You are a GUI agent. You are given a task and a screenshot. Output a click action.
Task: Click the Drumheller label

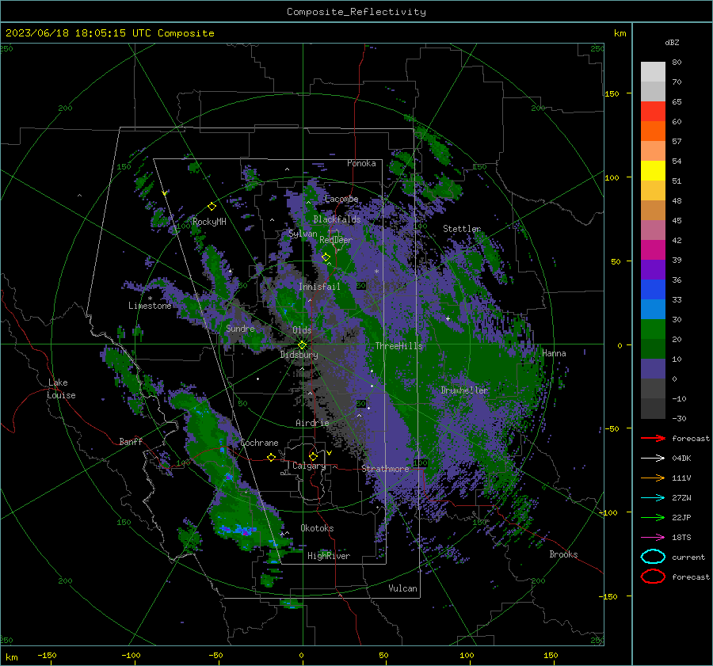coord(464,390)
